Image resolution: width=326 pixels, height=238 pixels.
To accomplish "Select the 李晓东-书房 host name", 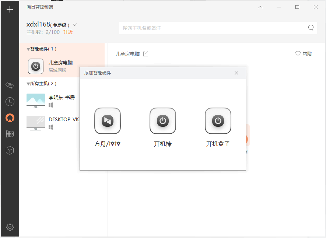I will [x=62, y=97].
